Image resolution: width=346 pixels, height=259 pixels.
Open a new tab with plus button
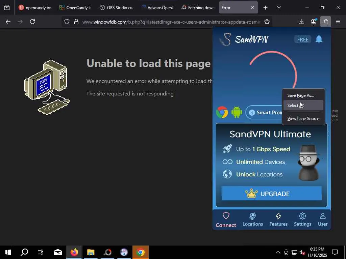click(266, 8)
